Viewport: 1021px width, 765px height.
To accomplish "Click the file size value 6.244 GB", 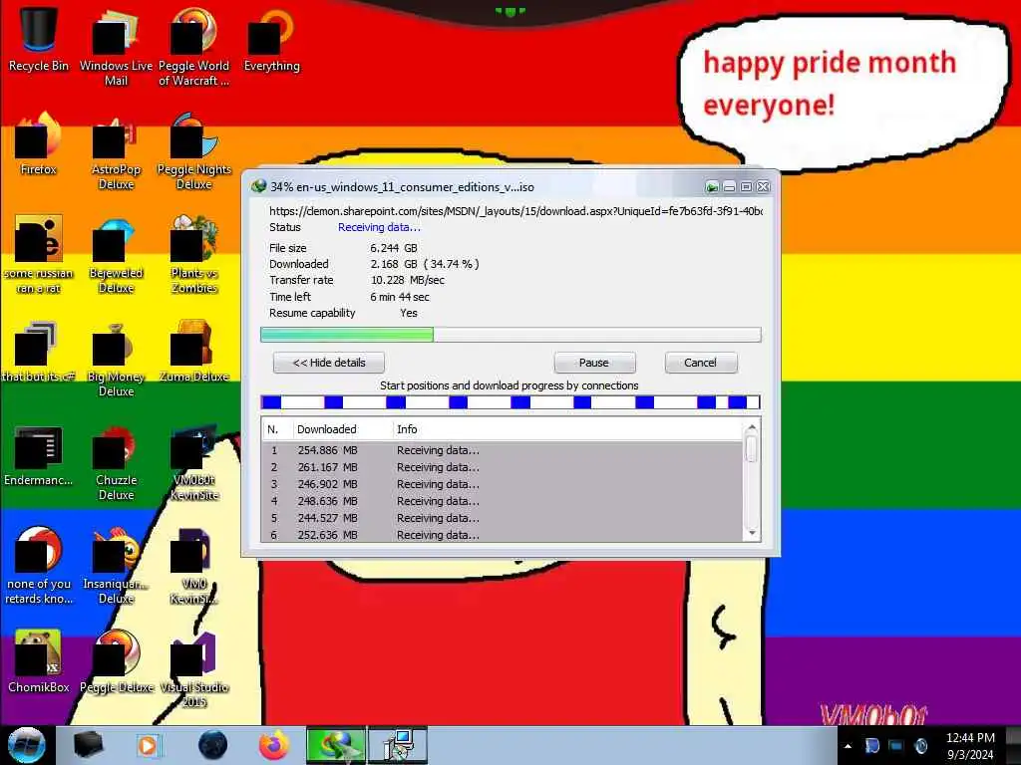I will [x=394, y=248].
